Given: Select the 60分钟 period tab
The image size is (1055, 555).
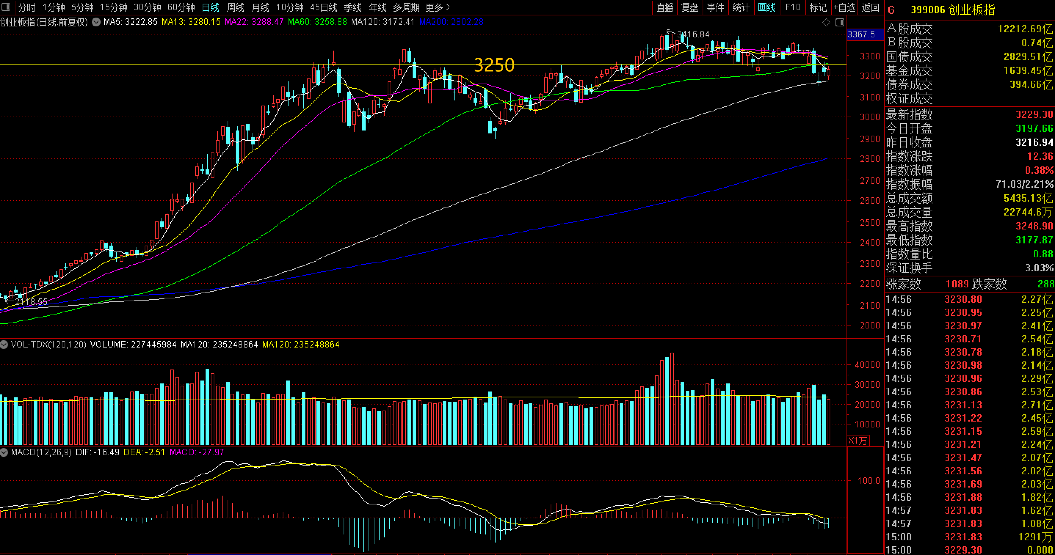Looking at the screenshot, I should (x=181, y=7).
